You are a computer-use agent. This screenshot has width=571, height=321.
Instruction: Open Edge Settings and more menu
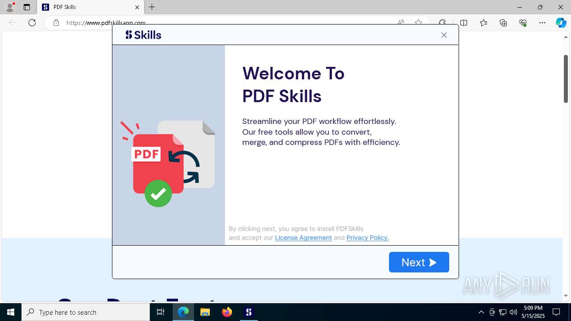(542, 23)
